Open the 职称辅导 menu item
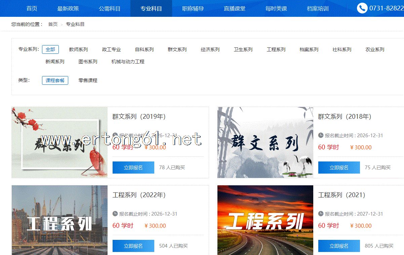Image resolution: width=404 pixels, height=255 pixels. pyautogui.click(x=193, y=8)
